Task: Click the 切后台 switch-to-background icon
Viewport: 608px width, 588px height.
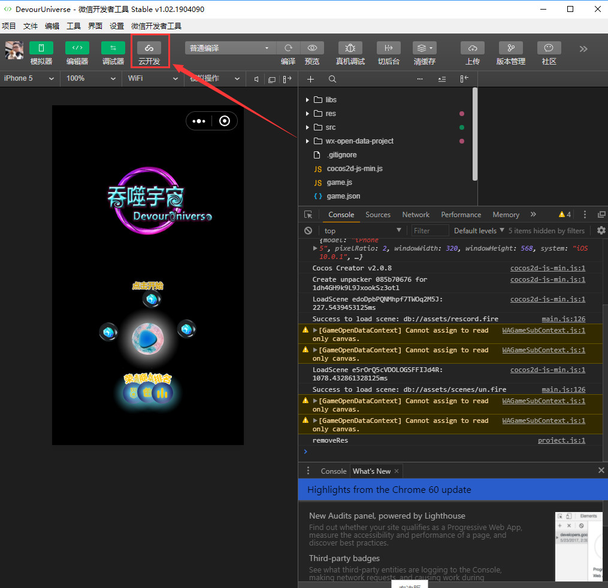Action: pyautogui.click(x=389, y=48)
